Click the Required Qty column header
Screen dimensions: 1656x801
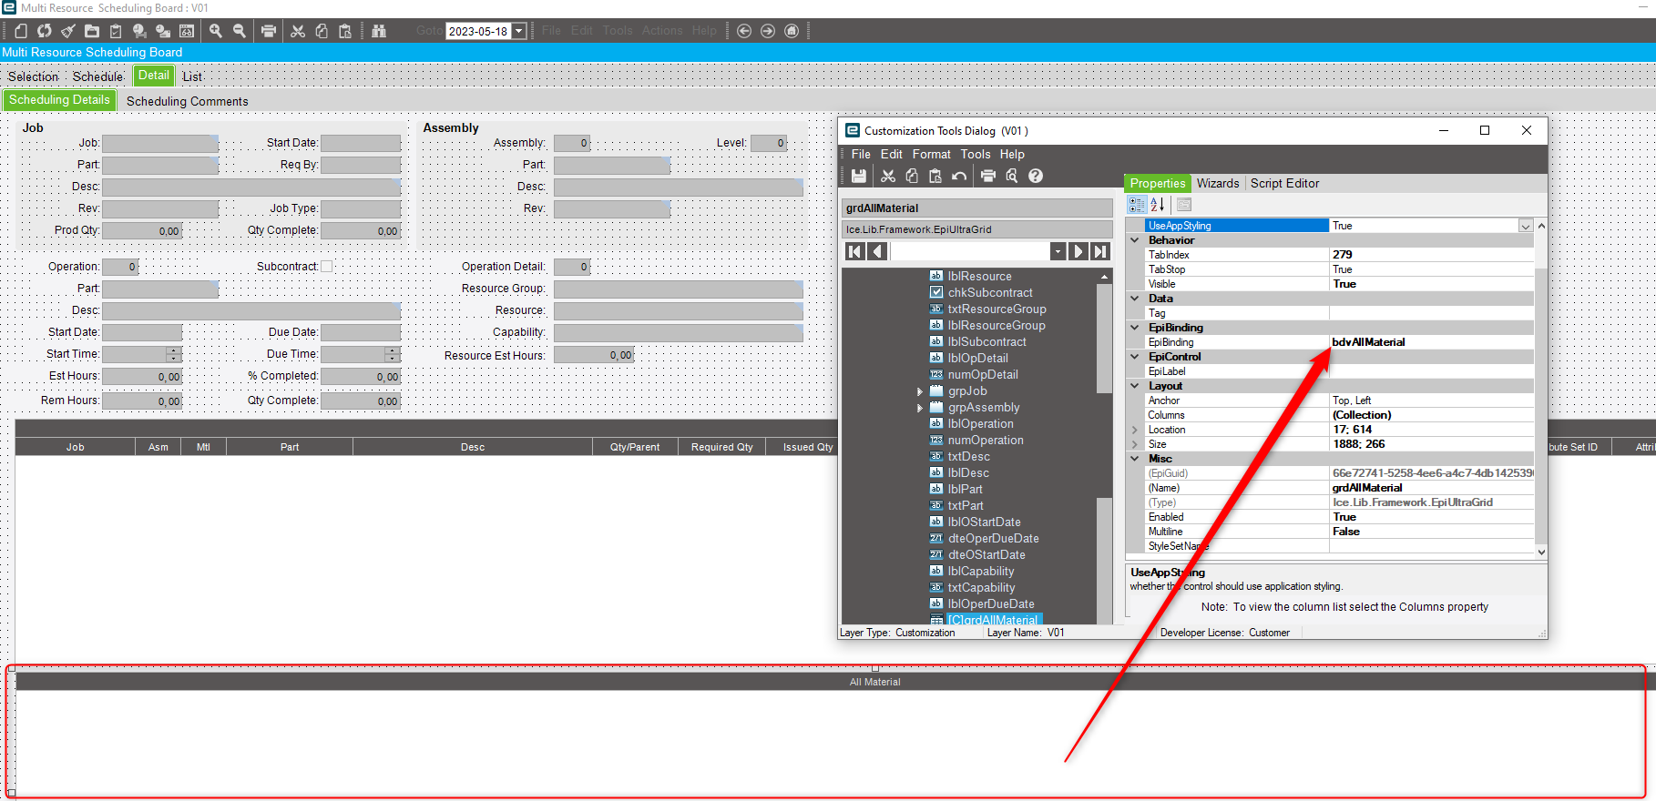[x=722, y=447]
